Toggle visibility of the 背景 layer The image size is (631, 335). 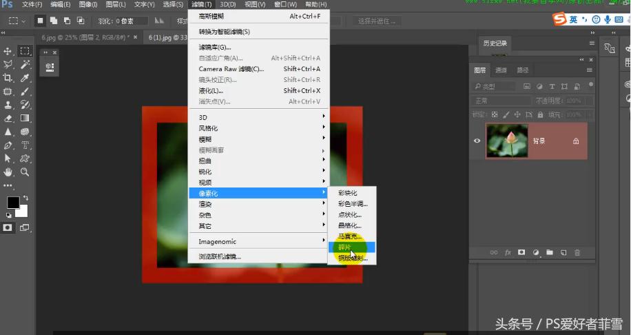(477, 141)
